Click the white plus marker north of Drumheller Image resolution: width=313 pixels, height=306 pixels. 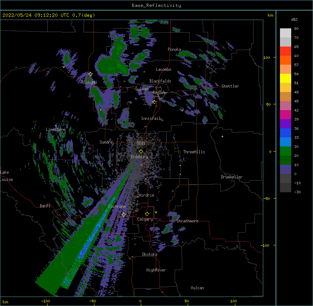(222, 136)
